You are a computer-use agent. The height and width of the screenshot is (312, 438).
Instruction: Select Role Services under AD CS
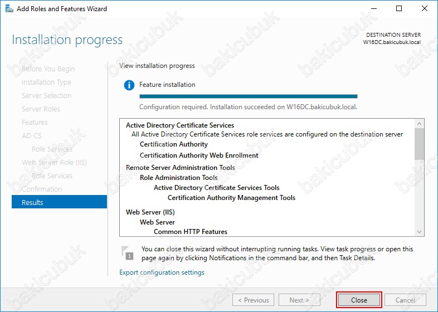[52, 149]
